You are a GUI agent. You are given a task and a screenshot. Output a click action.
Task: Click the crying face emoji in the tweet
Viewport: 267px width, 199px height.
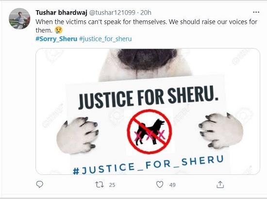click(x=59, y=30)
